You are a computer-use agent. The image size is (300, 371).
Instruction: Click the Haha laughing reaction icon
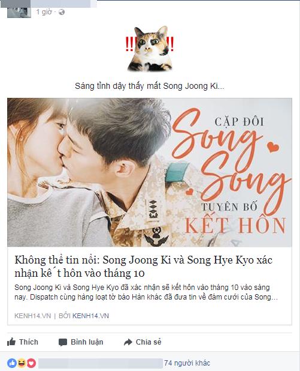22,363
